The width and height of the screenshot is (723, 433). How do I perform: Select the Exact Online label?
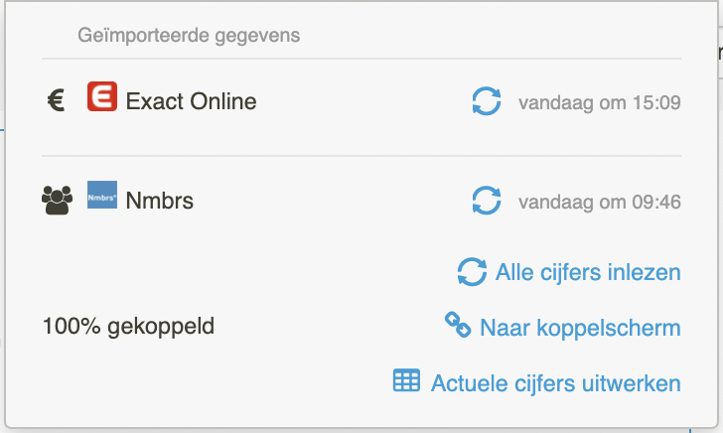coord(191,101)
